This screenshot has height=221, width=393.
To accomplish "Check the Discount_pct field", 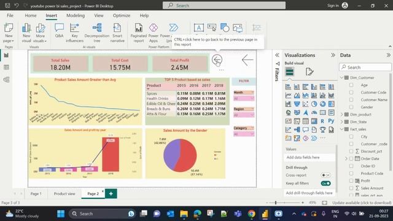I will pos(351,152).
